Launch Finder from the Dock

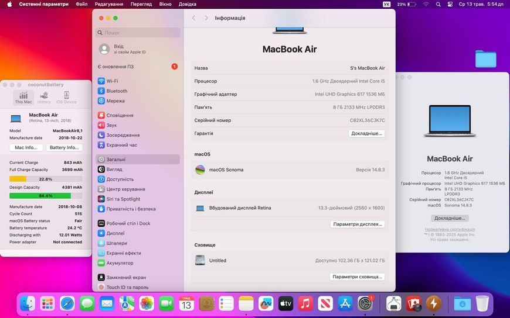[28, 304]
